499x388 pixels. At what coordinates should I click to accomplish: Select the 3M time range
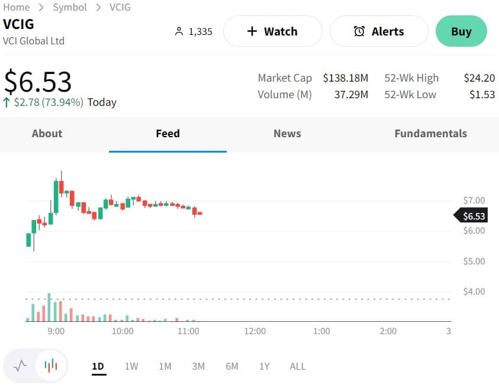pyautogui.click(x=198, y=366)
